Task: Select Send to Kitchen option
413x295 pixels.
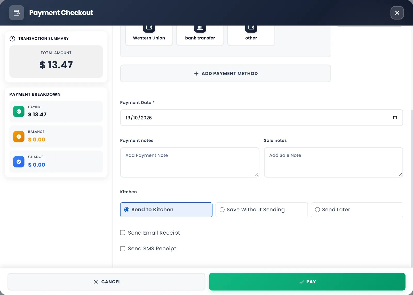Action: [x=166, y=210]
